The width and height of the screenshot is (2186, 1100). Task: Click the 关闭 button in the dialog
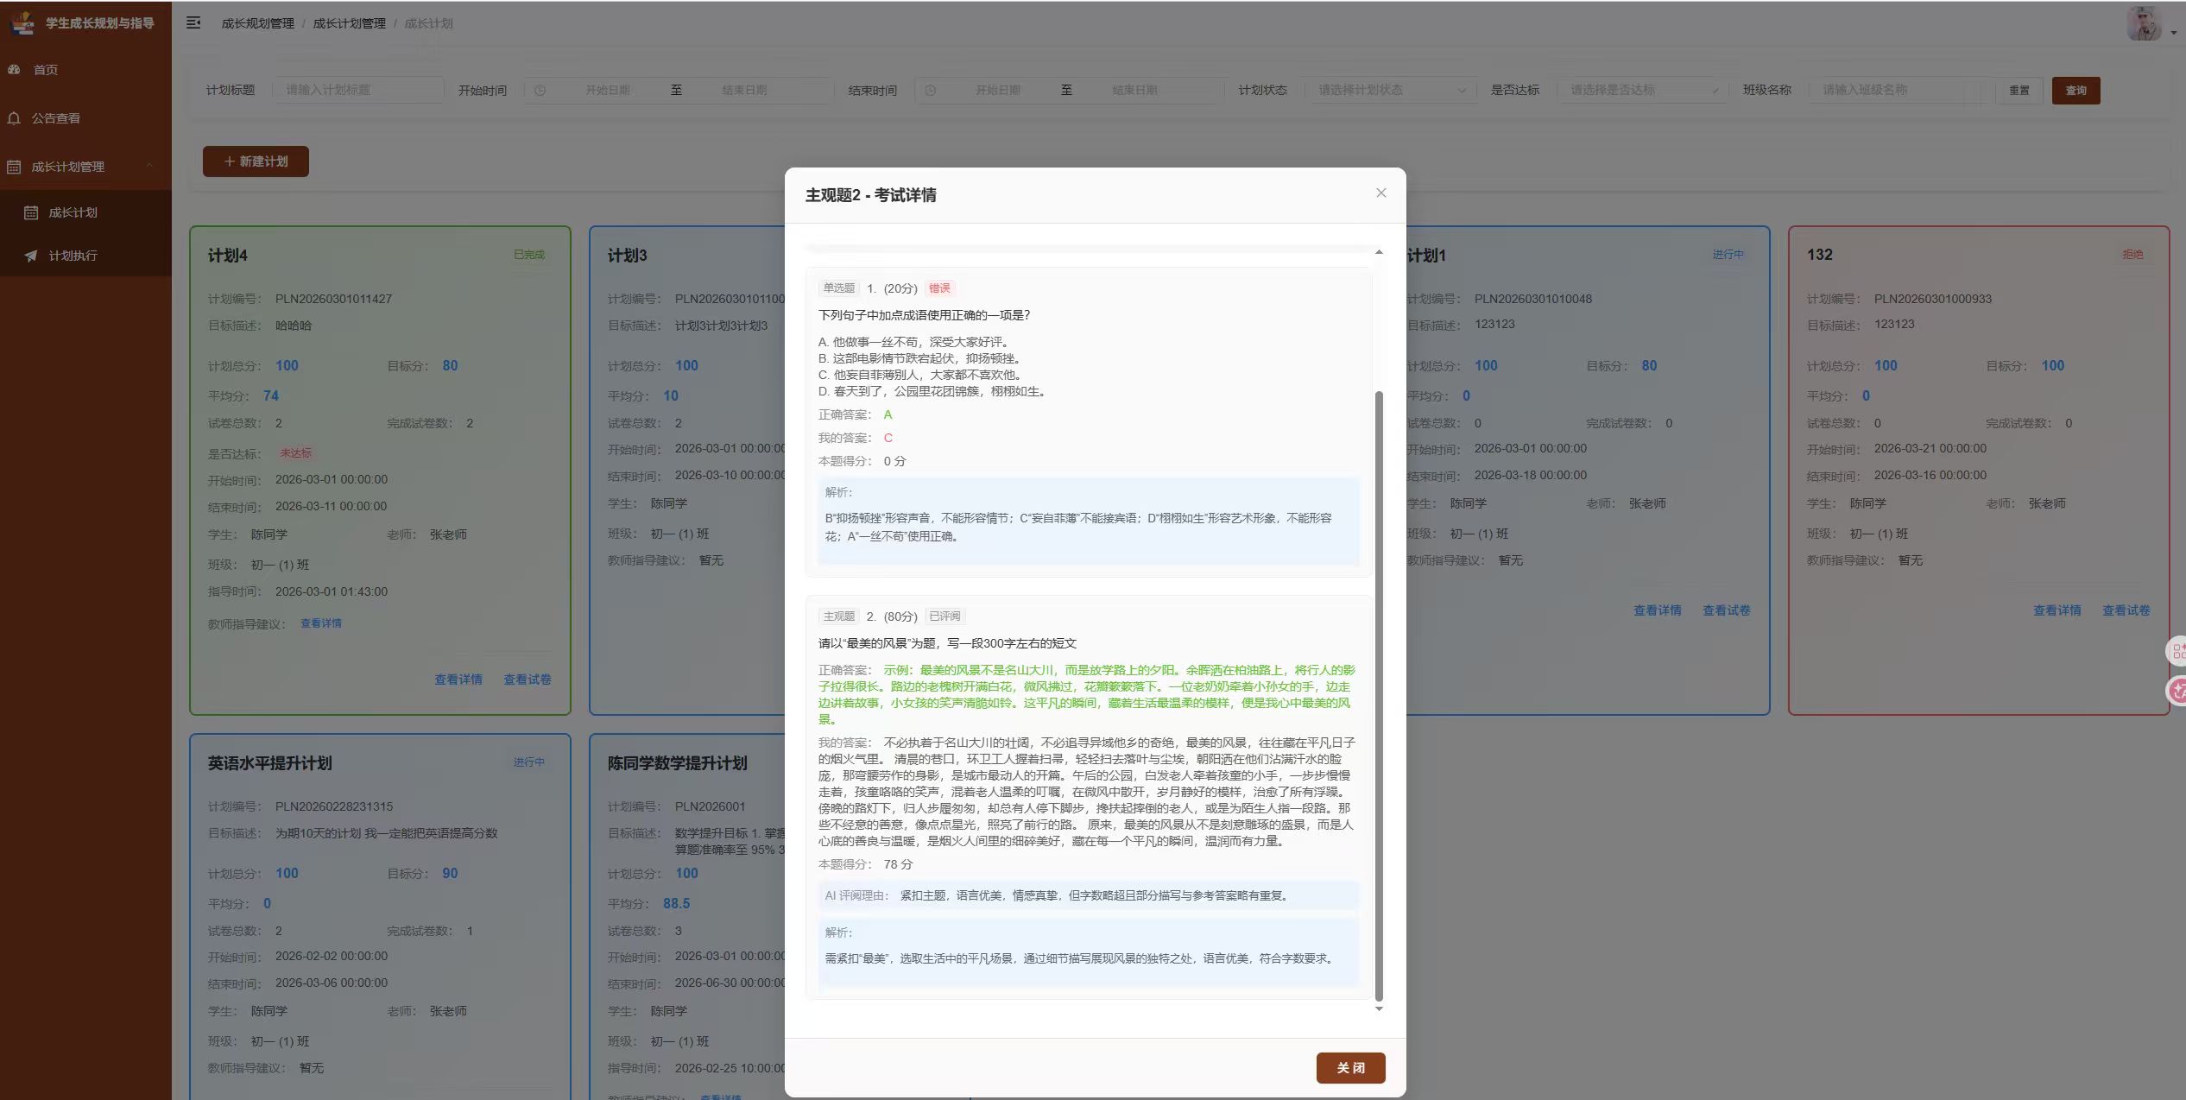tap(1350, 1068)
